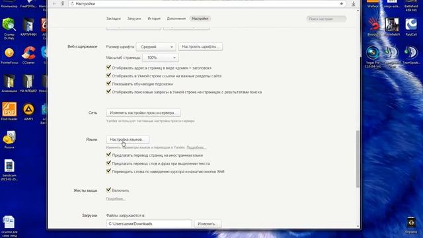Click settings page vertical scrollbar thumb

pos(358,159)
